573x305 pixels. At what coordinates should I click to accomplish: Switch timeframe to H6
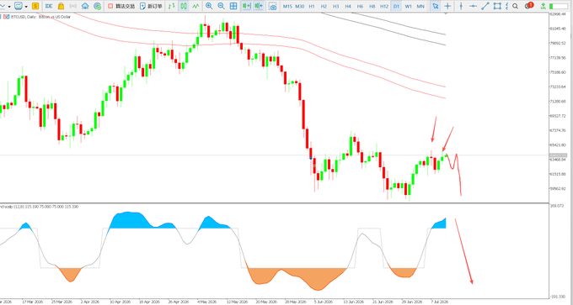click(360, 6)
